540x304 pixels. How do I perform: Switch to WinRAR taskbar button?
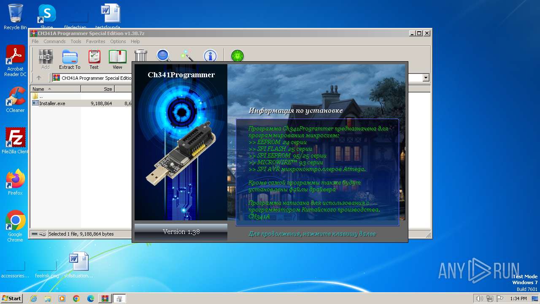[105, 299]
